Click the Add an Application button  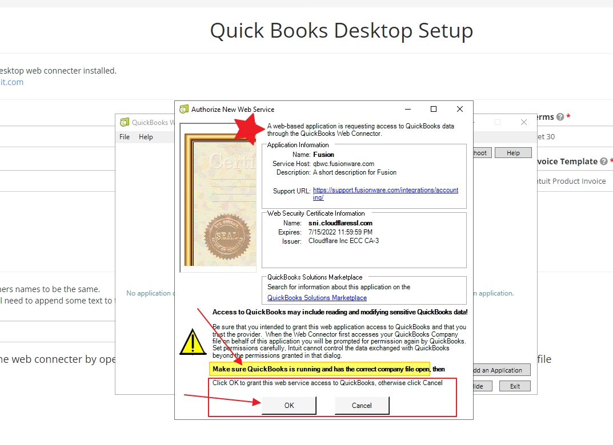click(x=499, y=370)
